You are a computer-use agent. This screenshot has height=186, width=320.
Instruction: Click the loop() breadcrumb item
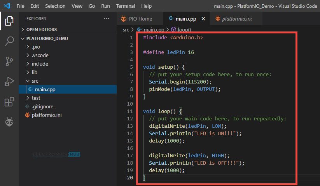(x=184, y=30)
